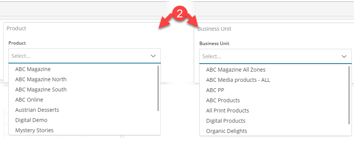The image size is (354, 142).
Task: Click the Business Unit Select... field
Action: coord(276,56)
